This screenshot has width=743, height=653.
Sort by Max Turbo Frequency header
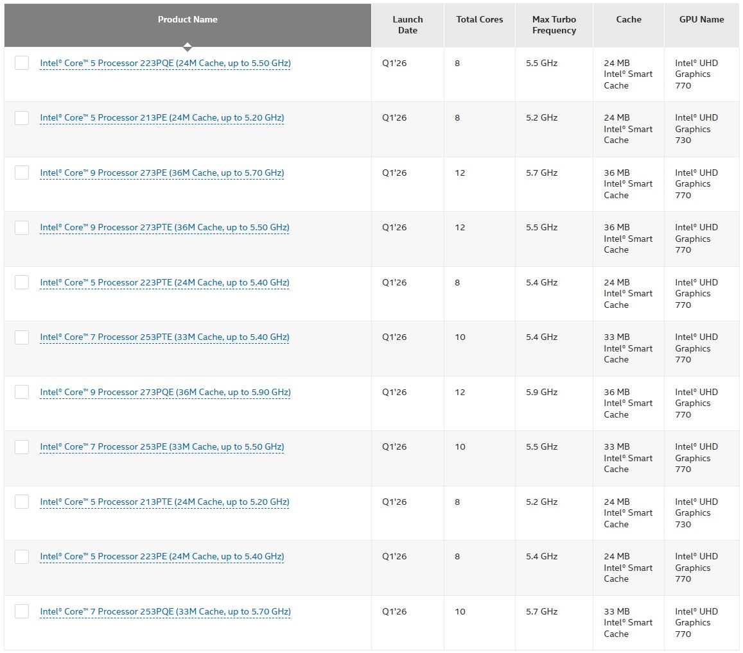click(554, 25)
